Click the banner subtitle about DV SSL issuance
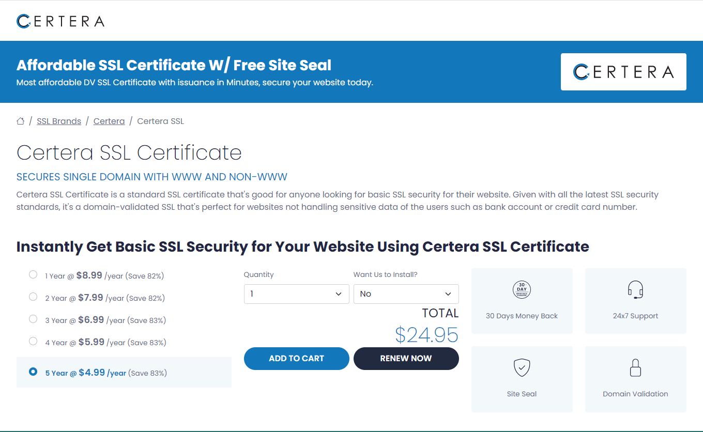This screenshot has width=703, height=432. (195, 83)
